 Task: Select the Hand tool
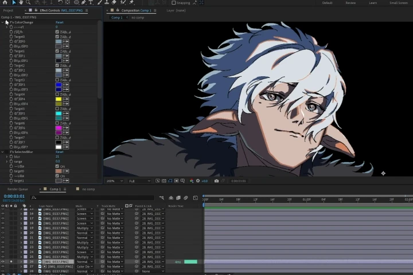click(21, 2)
